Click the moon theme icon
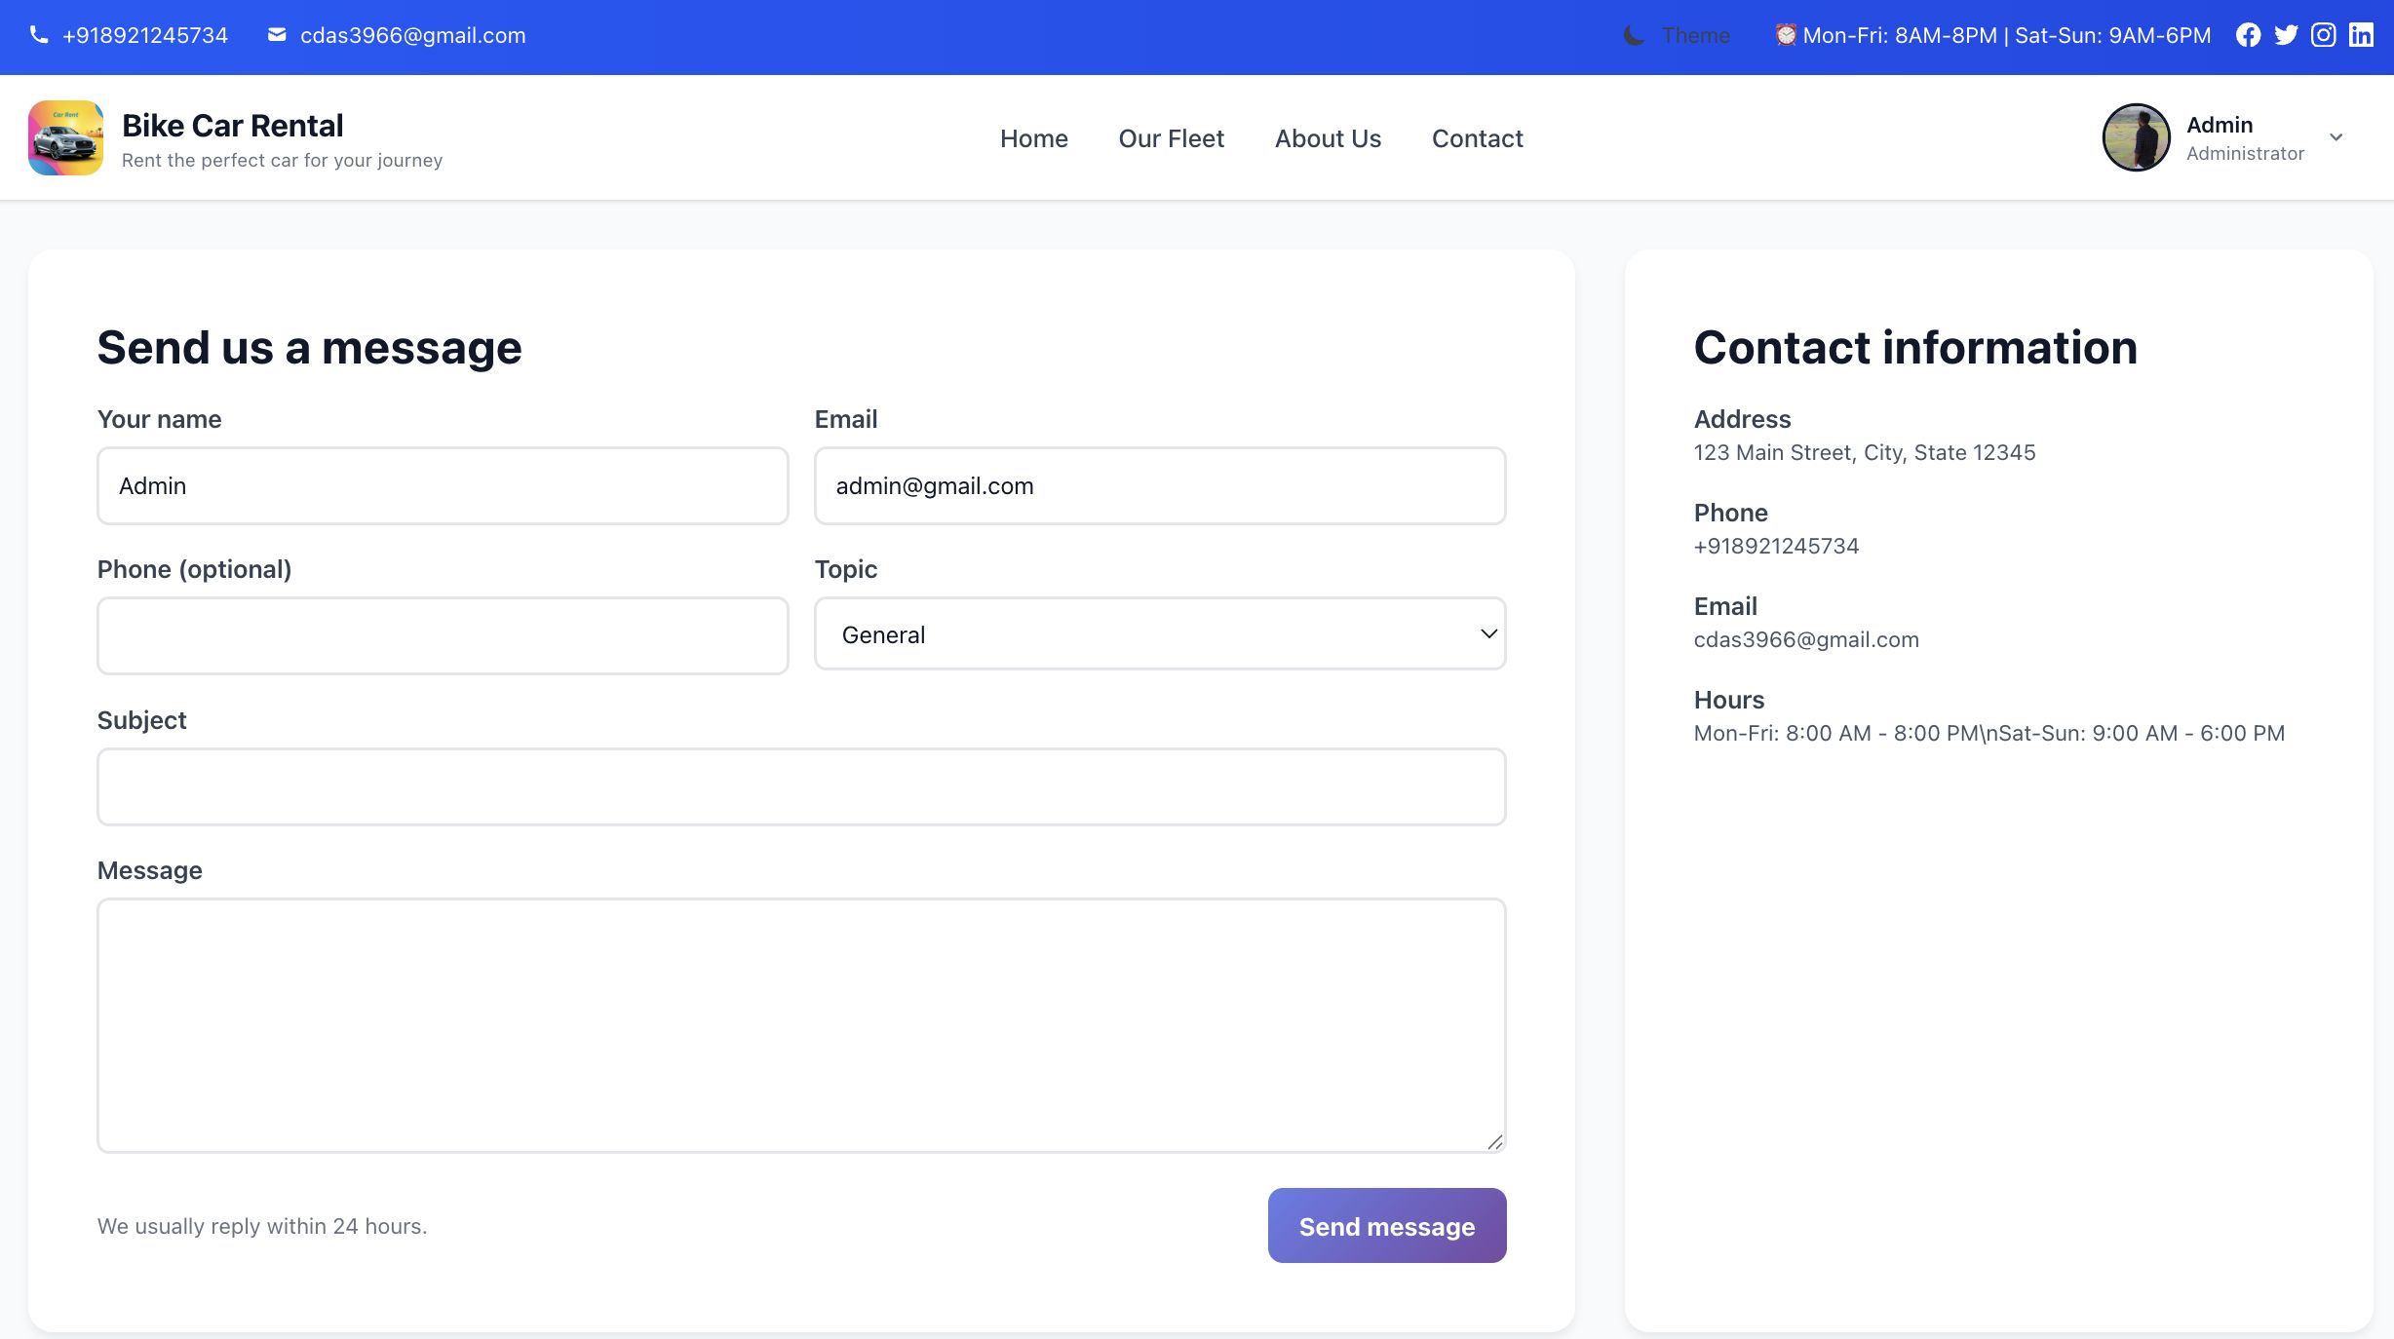2394x1339 pixels. (1634, 36)
